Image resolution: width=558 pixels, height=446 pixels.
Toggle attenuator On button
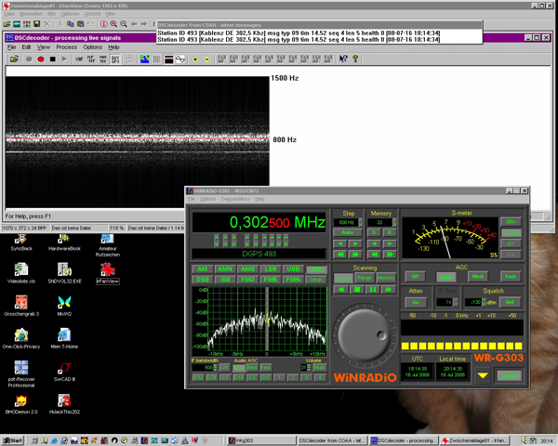point(416,302)
